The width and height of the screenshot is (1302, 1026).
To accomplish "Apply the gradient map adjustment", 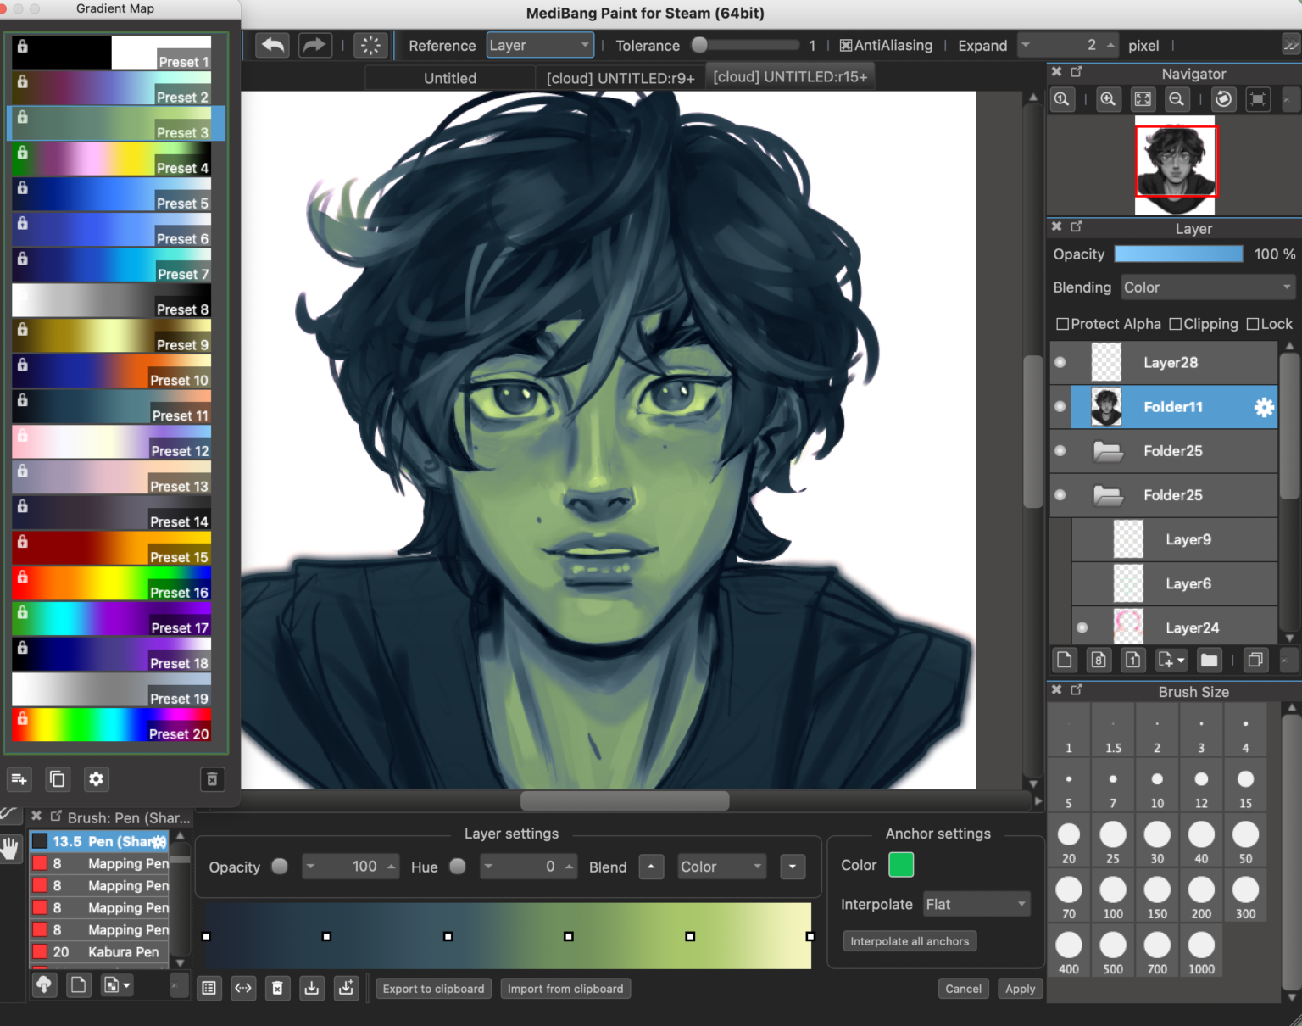I will pyautogui.click(x=1020, y=988).
